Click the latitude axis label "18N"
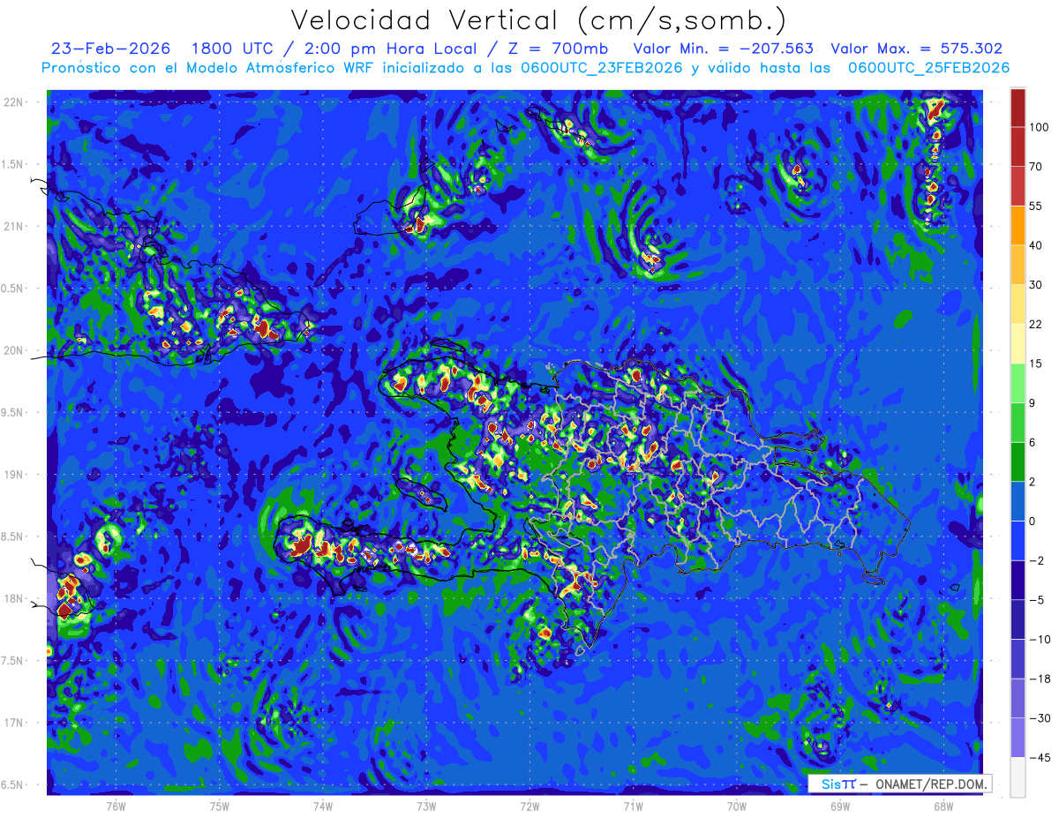The height and width of the screenshot is (818, 1059). (14, 599)
